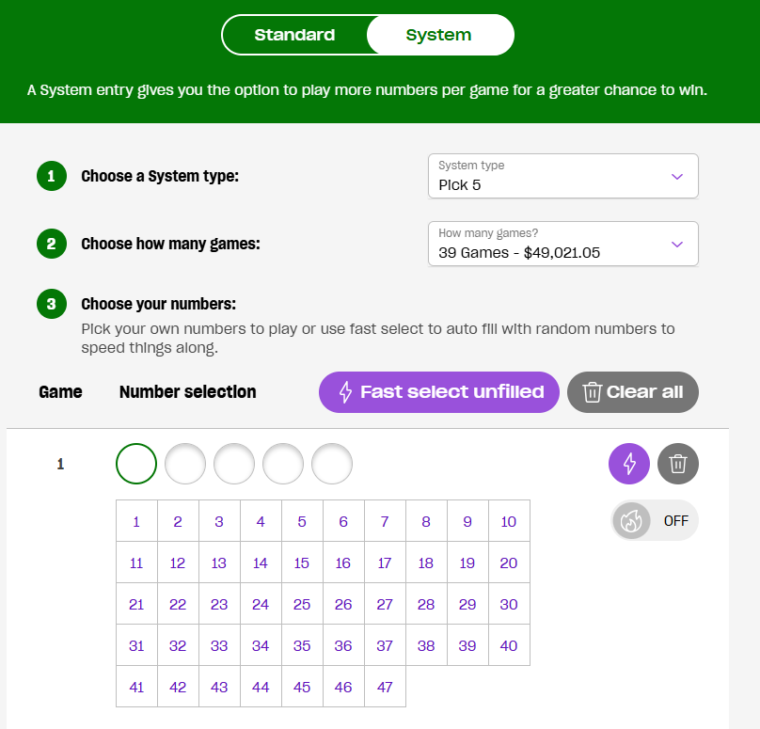Expand the Pick 5 chevron arrow

click(x=677, y=177)
